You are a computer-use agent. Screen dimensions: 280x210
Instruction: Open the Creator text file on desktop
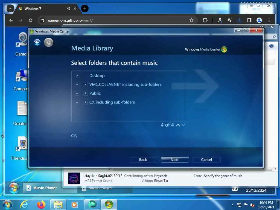(x=20, y=113)
